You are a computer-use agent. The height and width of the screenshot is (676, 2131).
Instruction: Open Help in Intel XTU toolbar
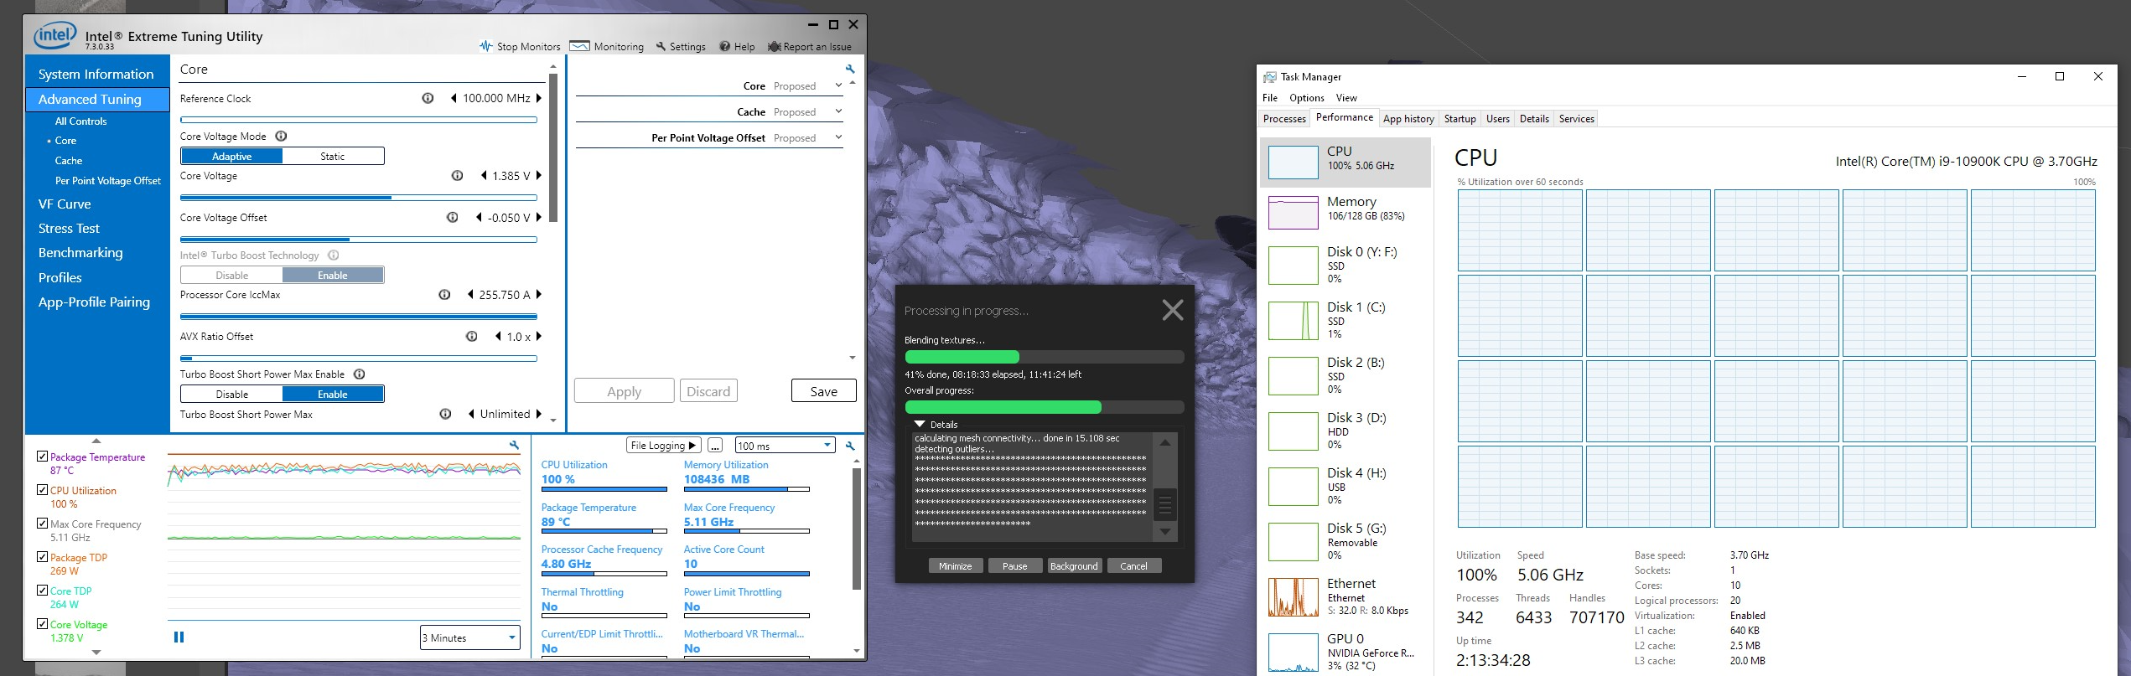pos(737,47)
